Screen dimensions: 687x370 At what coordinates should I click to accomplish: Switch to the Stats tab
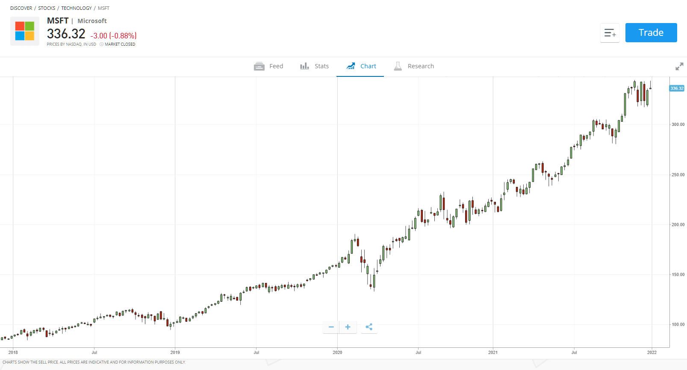(314, 66)
